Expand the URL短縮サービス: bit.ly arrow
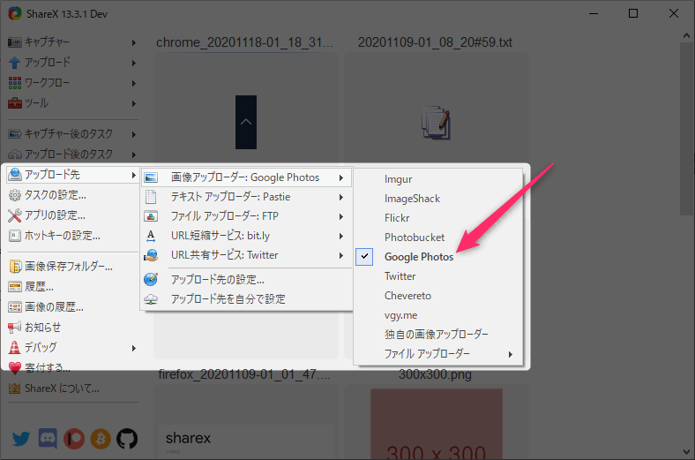The width and height of the screenshot is (695, 460). [340, 237]
